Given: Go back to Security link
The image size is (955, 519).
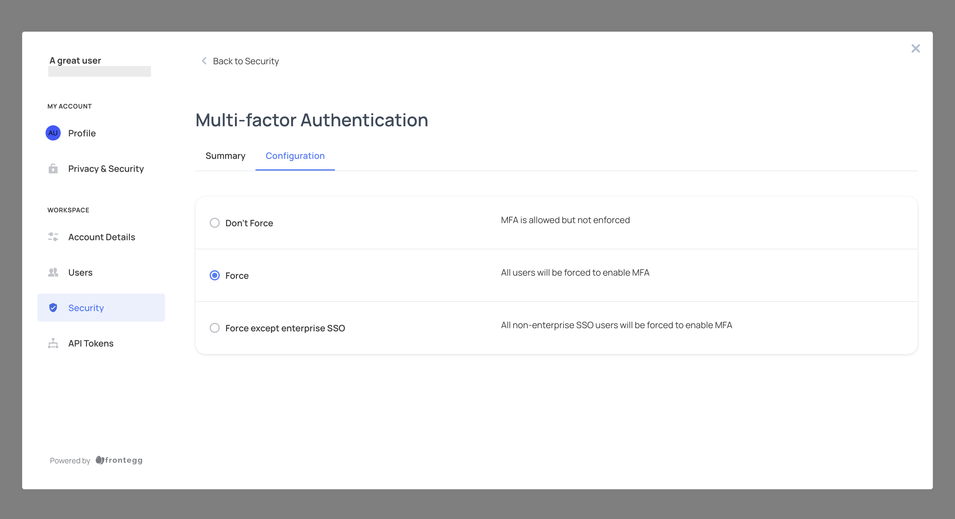Looking at the screenshot, I should [245, 61].
